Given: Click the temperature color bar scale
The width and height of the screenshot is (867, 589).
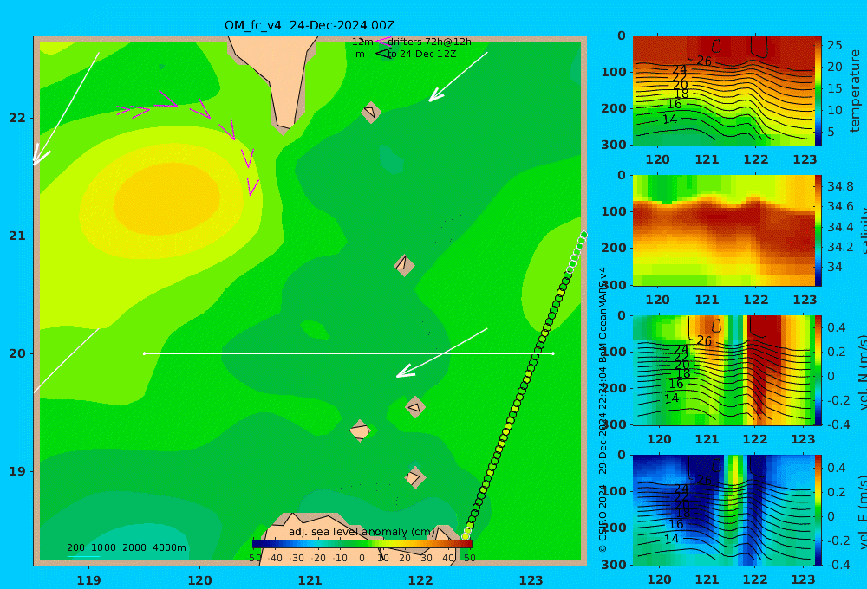Looking at the screenshot, I should pos(818,91).
